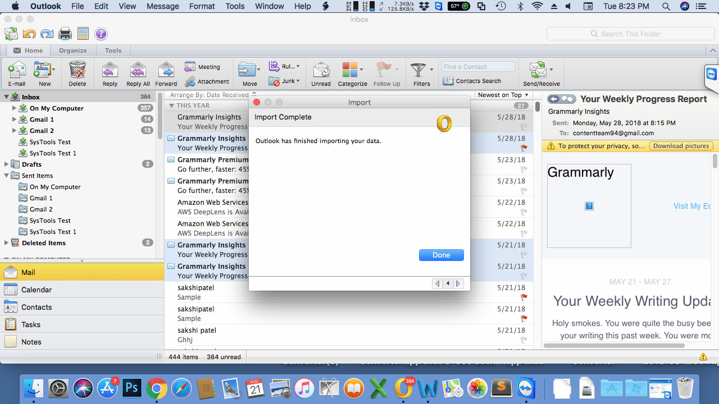
Task: Create a new E-mail message
Action: pos(17,74)
